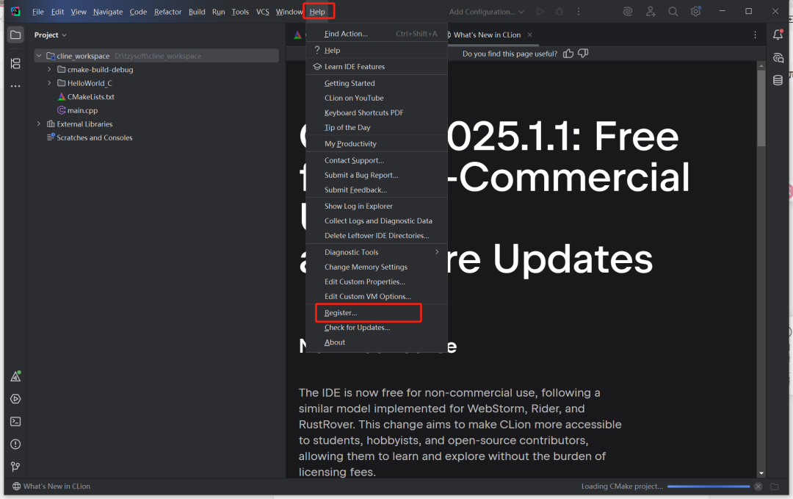Open the Build menu
This screenshot has height=499, width=793.
[197, 12]
